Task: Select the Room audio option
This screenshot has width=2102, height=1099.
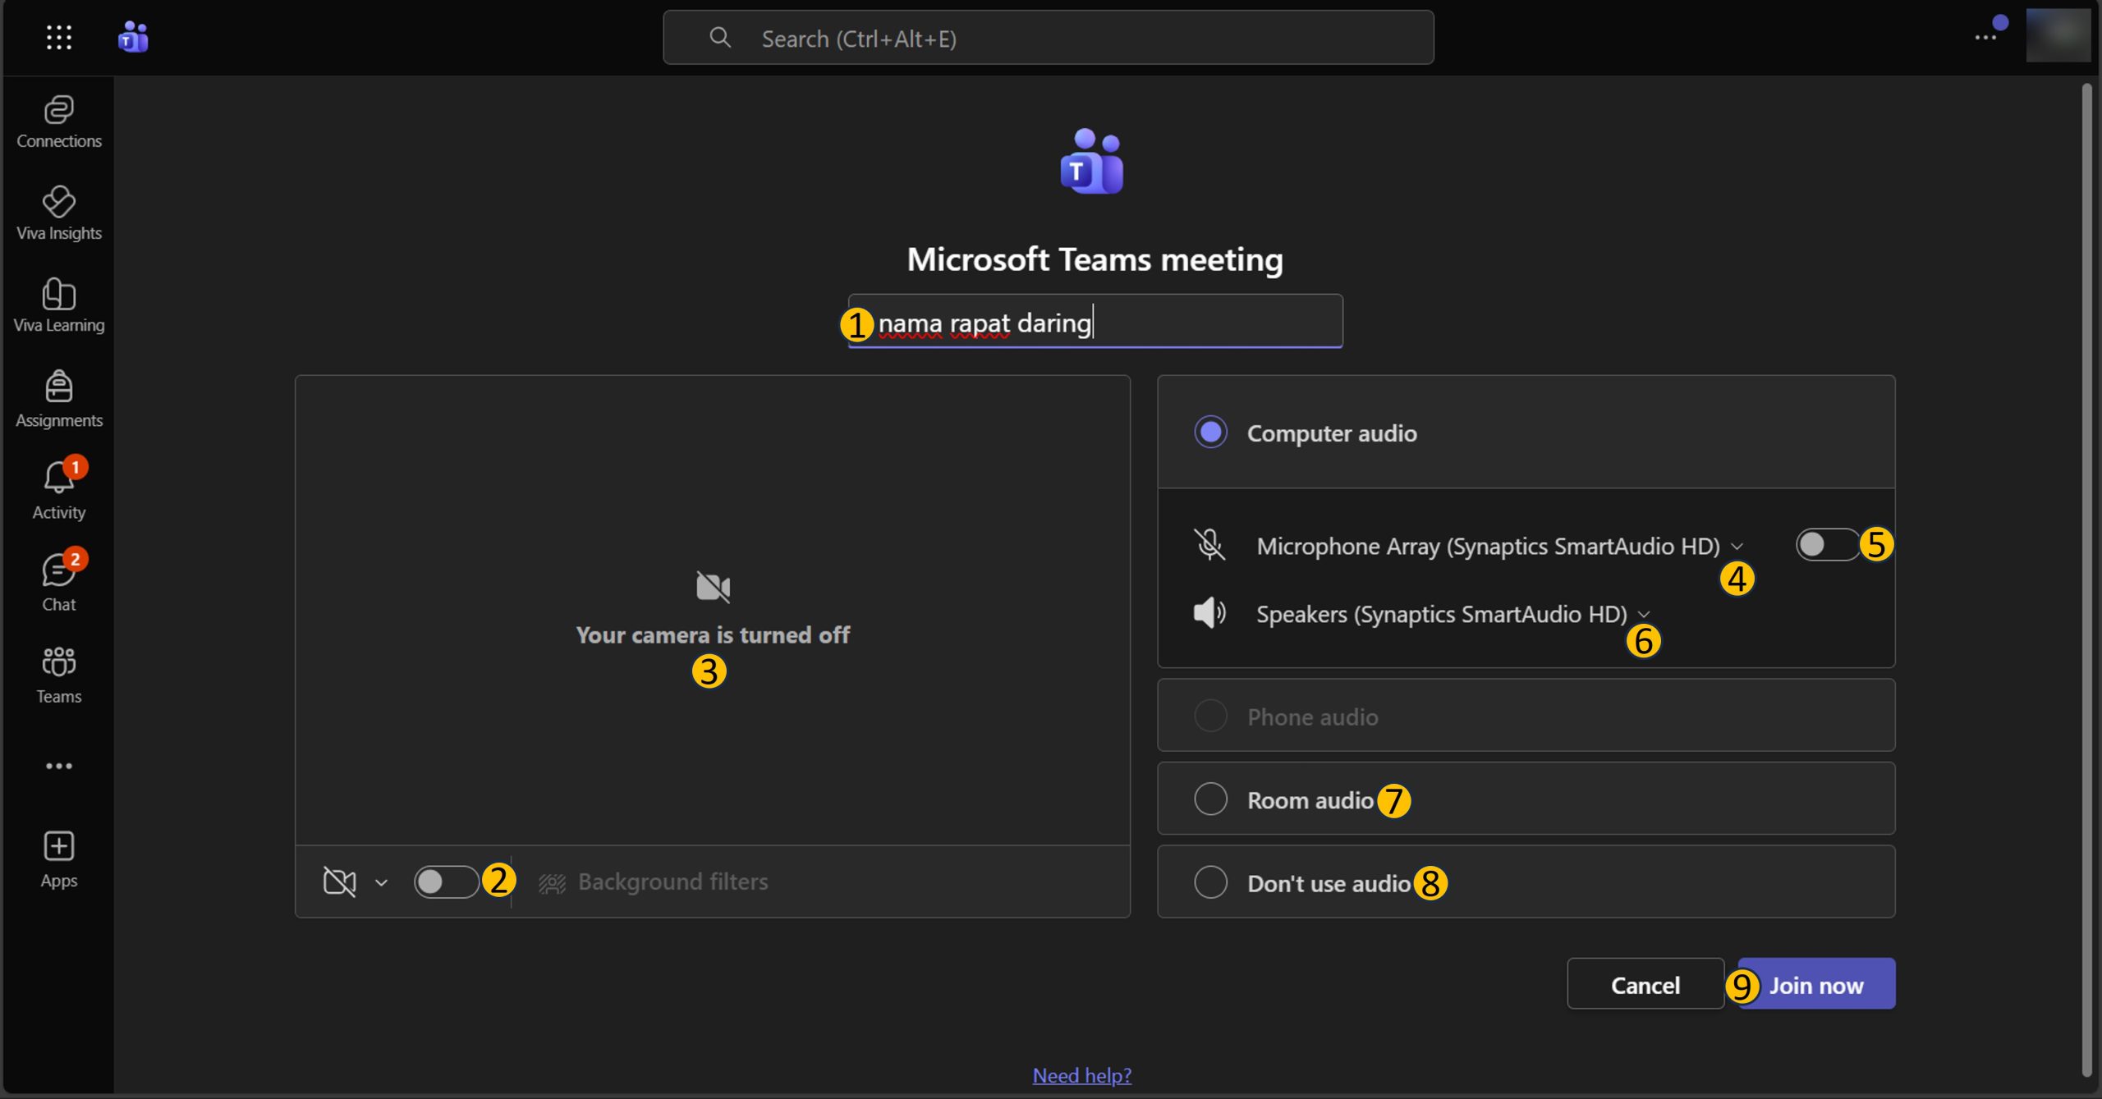Action: point(1210,799)
